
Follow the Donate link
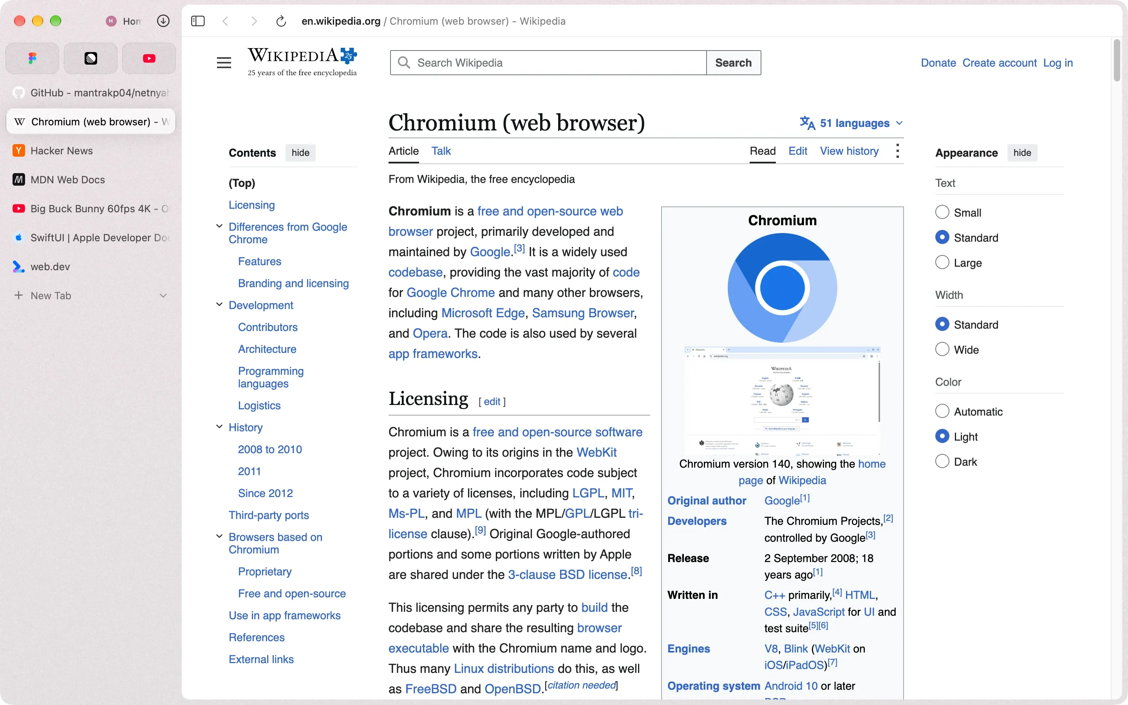(x=938, y=63)
